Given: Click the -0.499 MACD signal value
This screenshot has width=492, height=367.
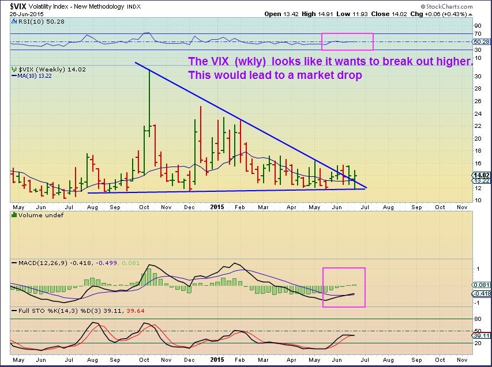Looking at the screenshot, I should point(106,263).
